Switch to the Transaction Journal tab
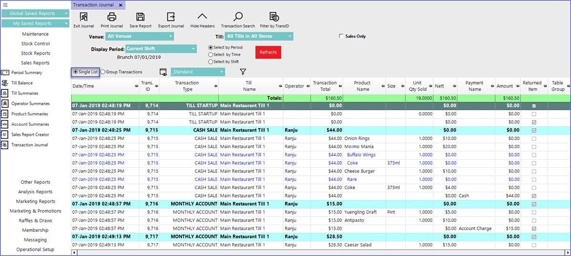Screen dimensions: 571x256 point(95,5)
